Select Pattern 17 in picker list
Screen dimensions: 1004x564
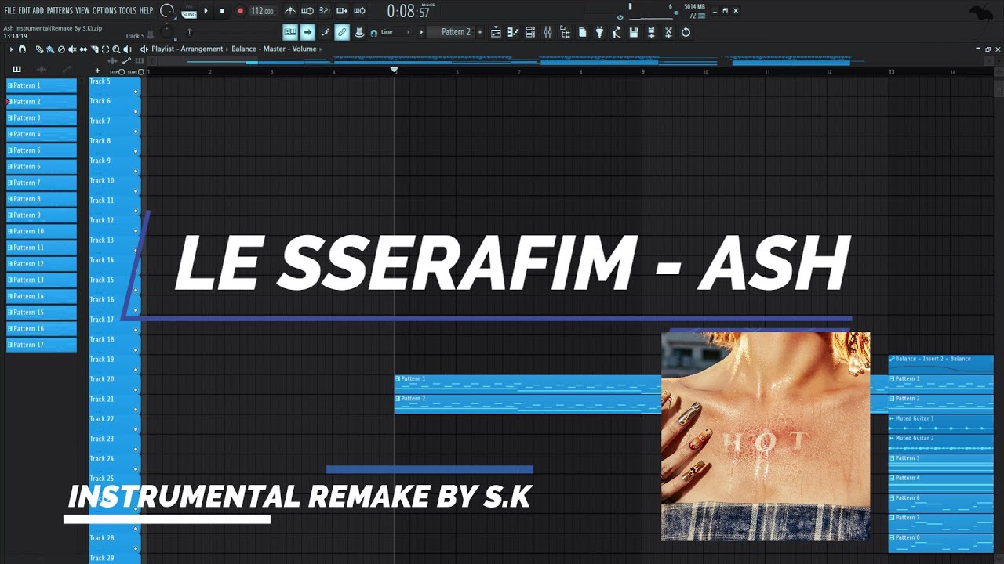[x=42, y=345]
